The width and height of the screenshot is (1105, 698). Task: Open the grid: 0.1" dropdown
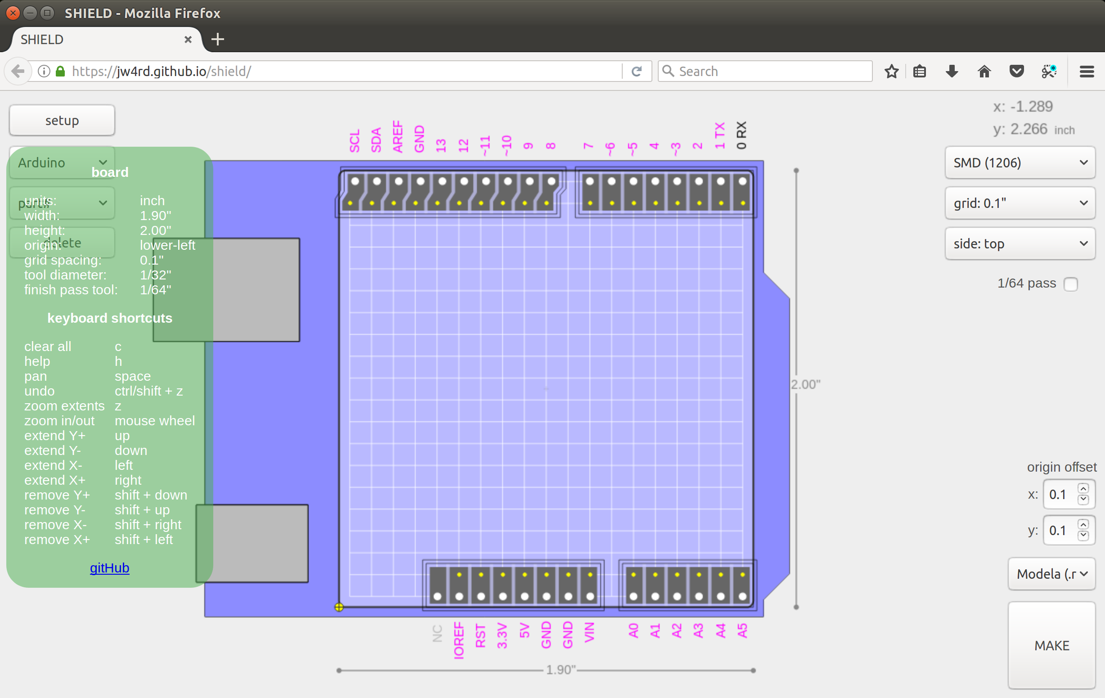(1020, 203)
